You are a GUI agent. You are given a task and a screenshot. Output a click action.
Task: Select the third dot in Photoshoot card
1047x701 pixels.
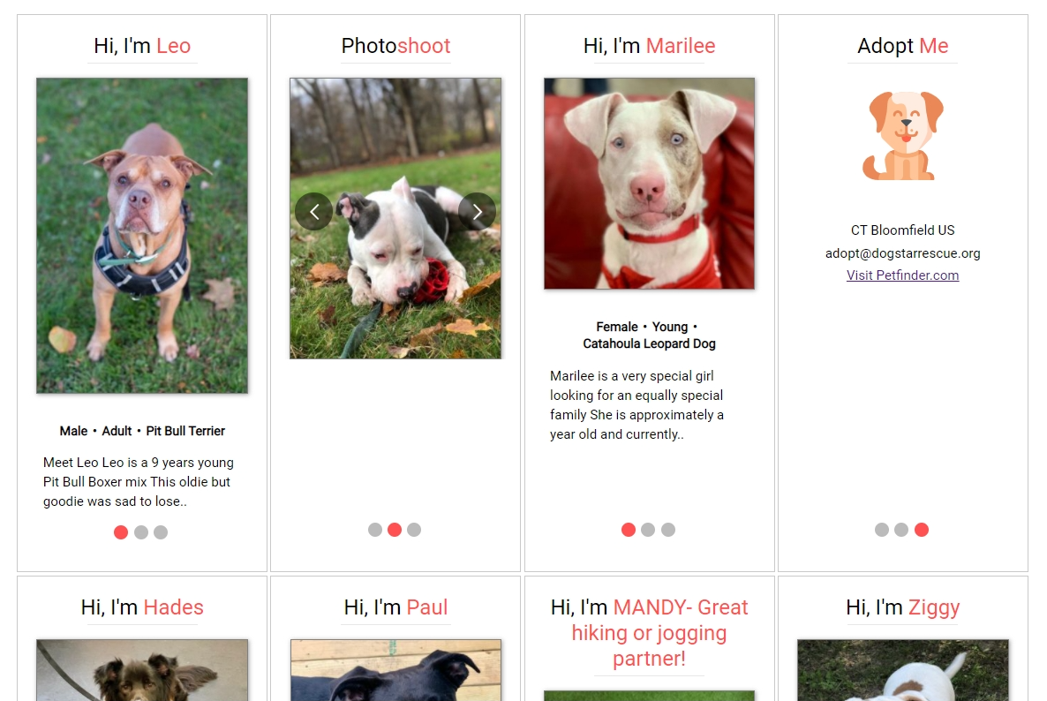[414, 530]
